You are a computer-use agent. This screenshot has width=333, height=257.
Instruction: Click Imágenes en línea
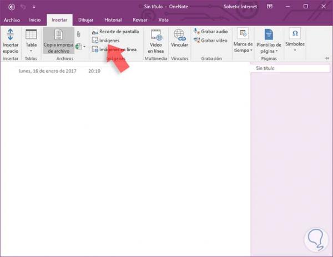click(114, 49)
